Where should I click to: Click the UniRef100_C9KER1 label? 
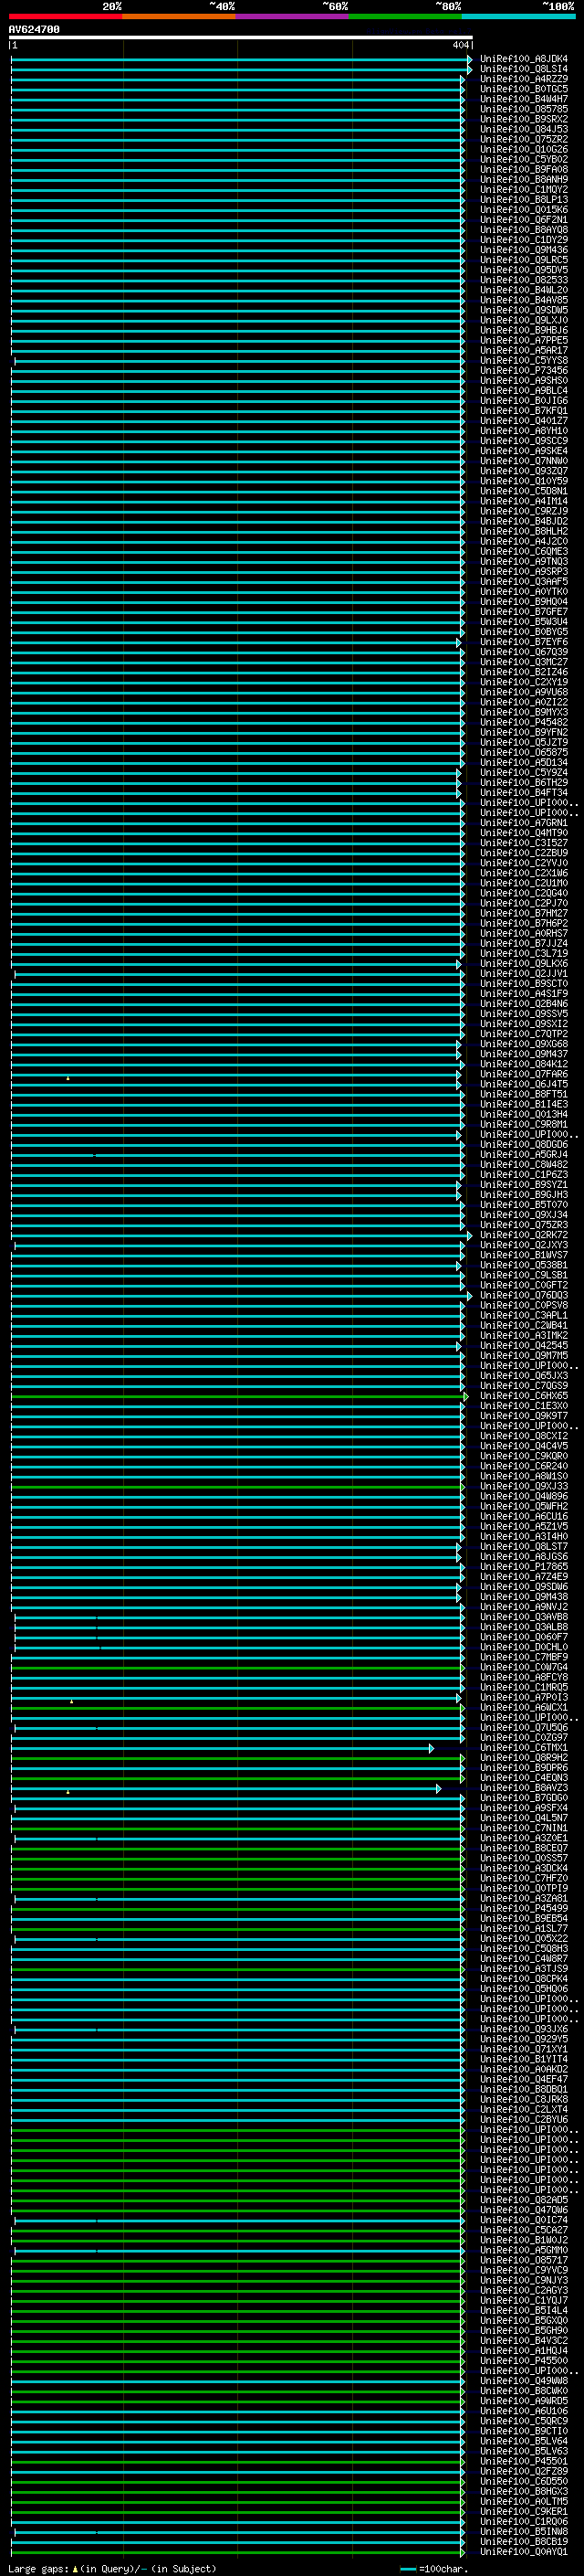pyautogui.click(x=524, y=2512)
